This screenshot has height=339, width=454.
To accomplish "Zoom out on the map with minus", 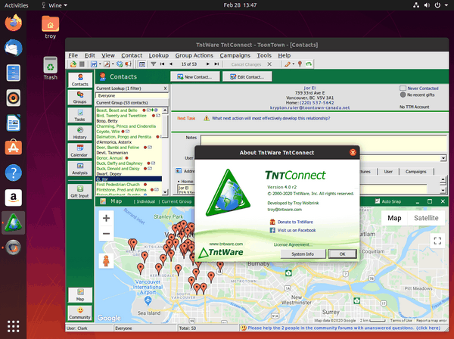I will click(x=106, y=233).
